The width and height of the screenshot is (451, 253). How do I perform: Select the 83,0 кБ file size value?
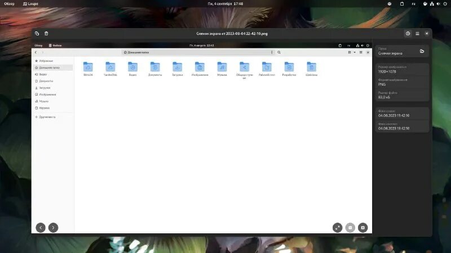[384, 97]
